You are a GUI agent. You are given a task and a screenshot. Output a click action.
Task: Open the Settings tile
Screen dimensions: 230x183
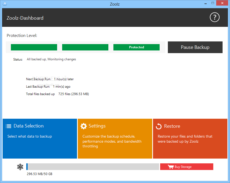tap(115, 139)
